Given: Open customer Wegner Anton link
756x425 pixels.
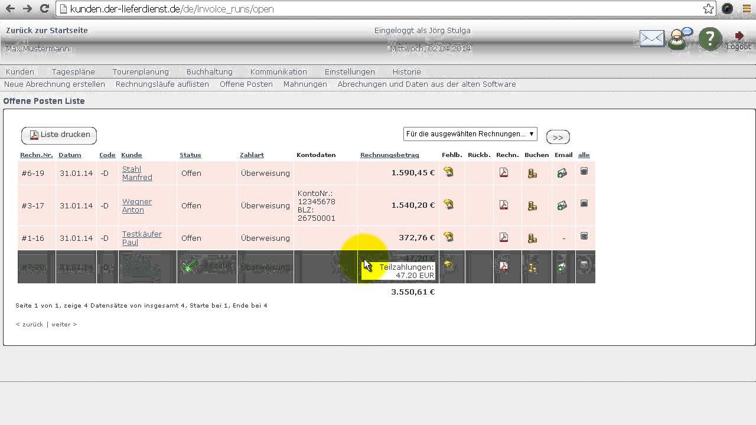Looking at the screenshot, I should pos(137,205).
